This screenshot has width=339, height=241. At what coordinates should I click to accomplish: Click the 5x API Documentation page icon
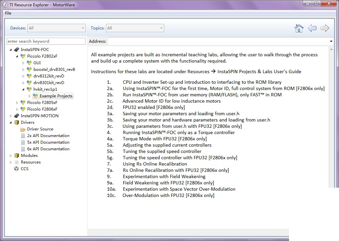coord(23,142)
